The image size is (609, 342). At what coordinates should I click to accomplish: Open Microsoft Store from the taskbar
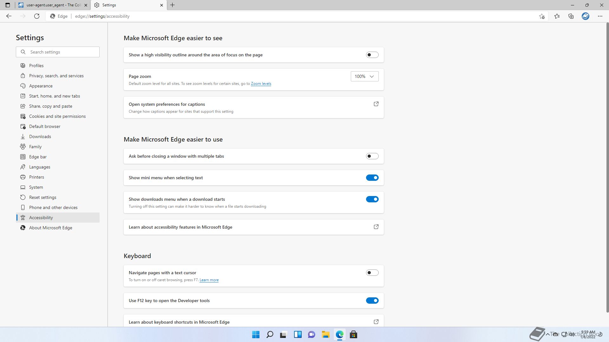353,334
